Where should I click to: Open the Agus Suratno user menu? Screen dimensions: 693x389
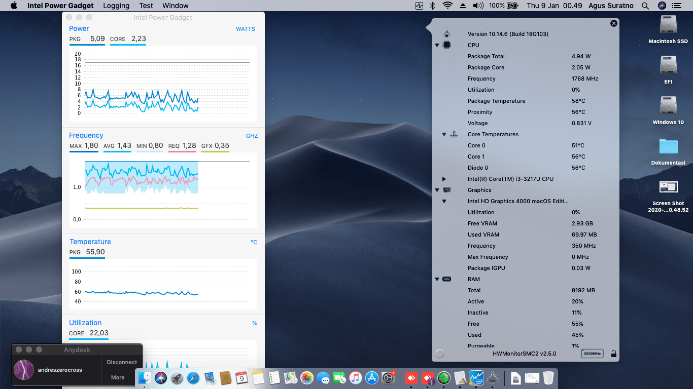pyautogui.click(x=611, y=6)
